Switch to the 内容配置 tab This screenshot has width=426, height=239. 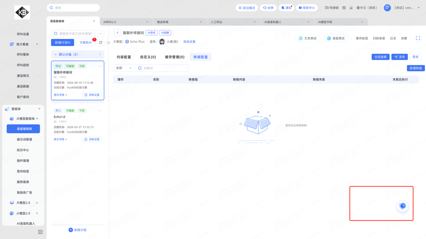123,57
